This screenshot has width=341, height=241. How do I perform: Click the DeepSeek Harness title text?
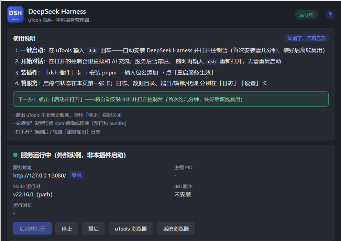click(57, 12)
